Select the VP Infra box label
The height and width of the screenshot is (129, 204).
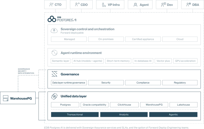tap(114, 5)
